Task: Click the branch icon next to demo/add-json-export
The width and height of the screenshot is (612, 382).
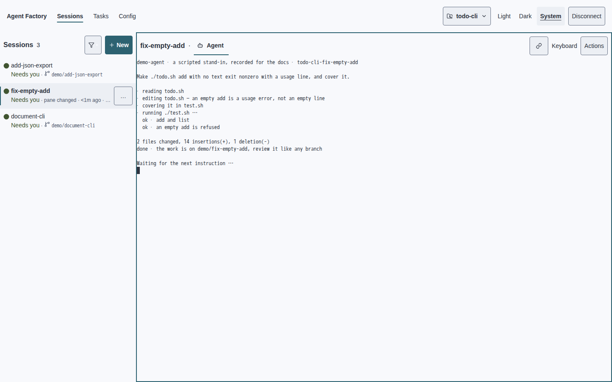Action: 47,73
